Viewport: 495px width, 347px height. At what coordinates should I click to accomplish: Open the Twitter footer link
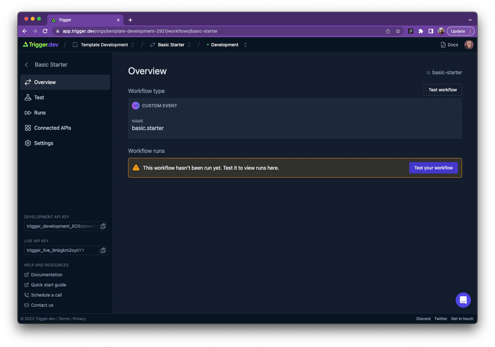[x=441, y=319]
